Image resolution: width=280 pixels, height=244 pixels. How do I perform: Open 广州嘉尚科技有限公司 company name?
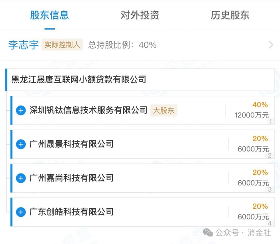[x=72, y=178]
